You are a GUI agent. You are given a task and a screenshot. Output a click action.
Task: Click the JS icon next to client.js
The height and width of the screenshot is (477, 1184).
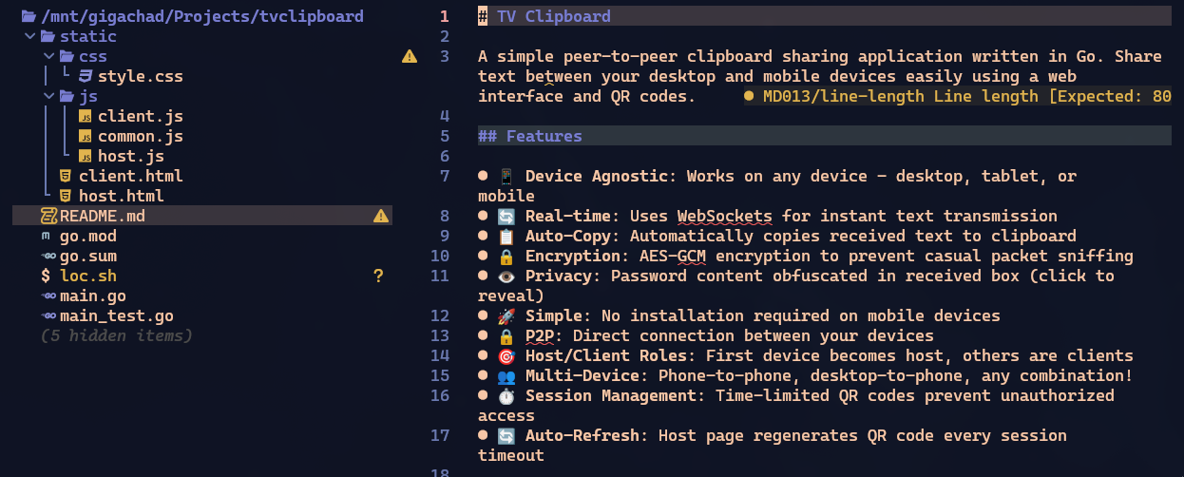pos(86,116)
